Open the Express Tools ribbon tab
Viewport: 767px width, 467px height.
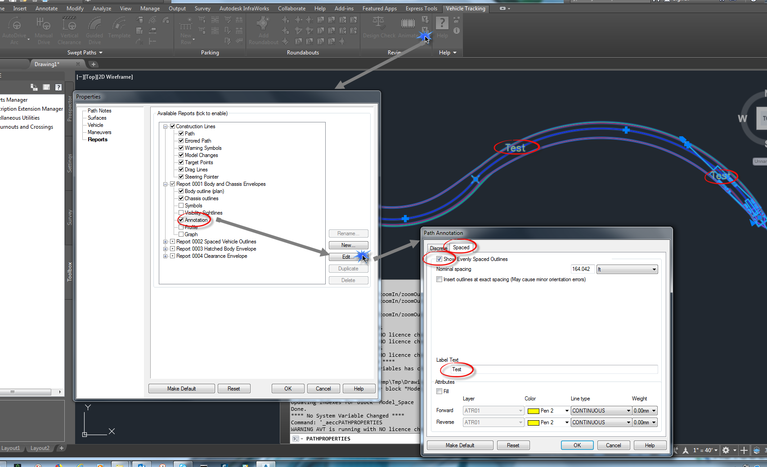pos(421,8)
